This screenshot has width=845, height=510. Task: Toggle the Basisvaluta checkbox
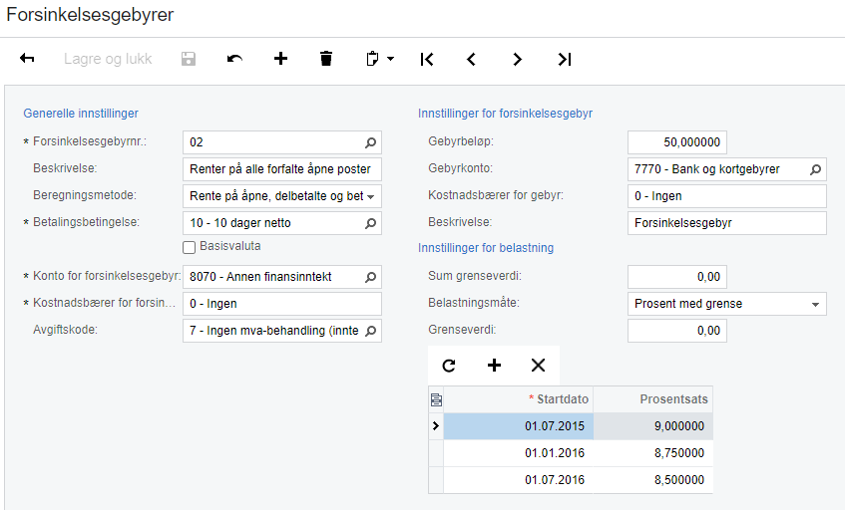click(x=190, y=247)
